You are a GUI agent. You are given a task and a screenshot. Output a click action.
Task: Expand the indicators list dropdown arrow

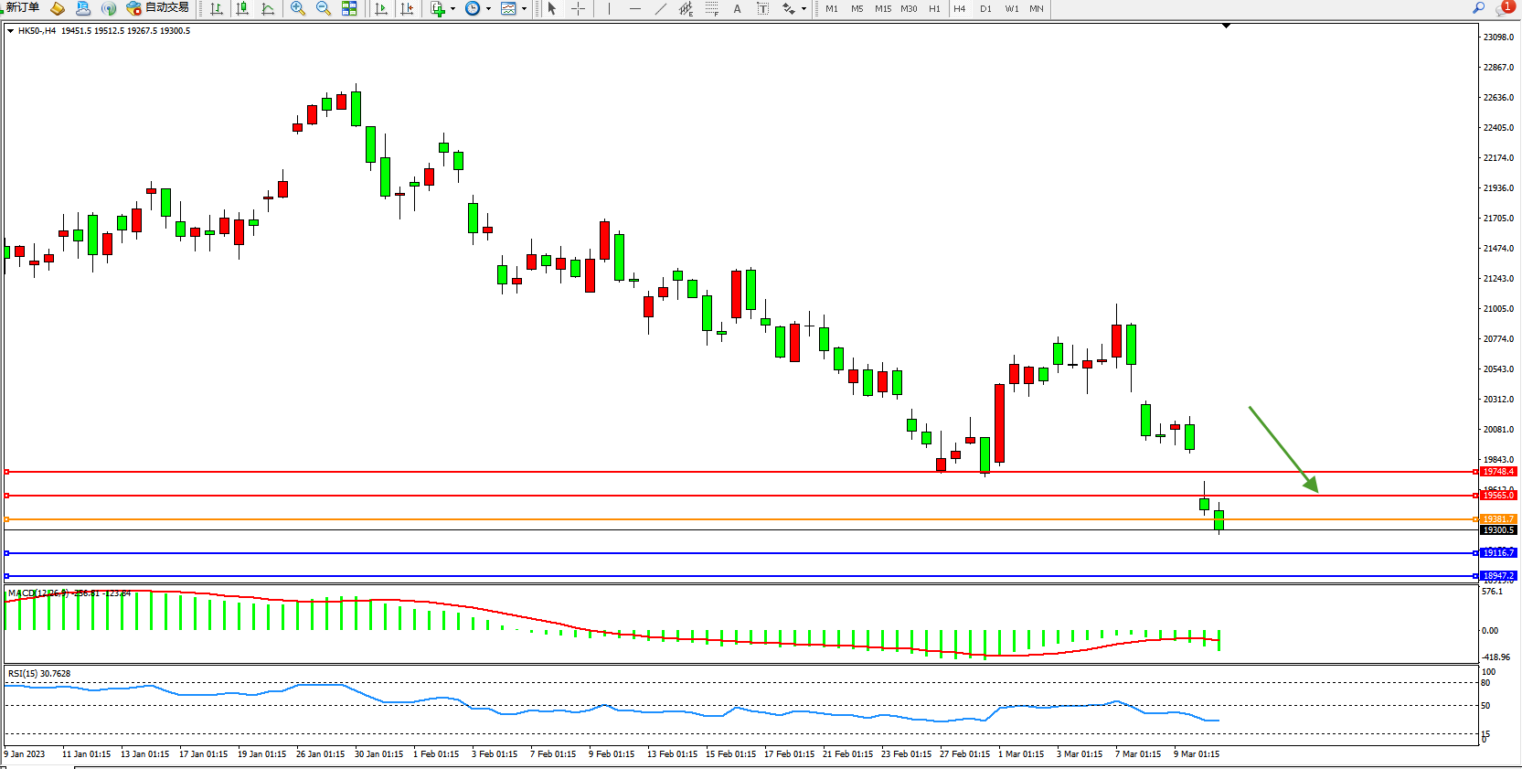452,9
